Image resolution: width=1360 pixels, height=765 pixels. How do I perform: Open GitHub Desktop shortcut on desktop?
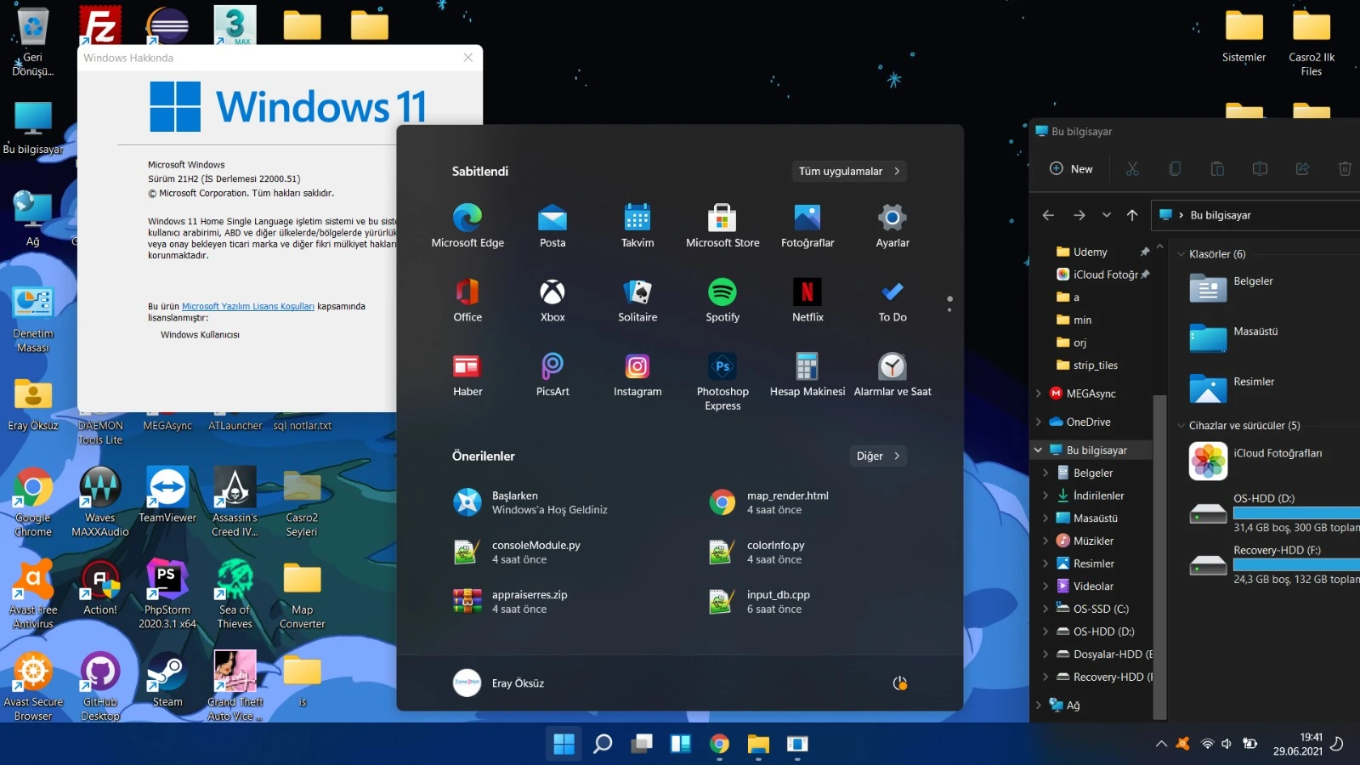click(100, 687)
